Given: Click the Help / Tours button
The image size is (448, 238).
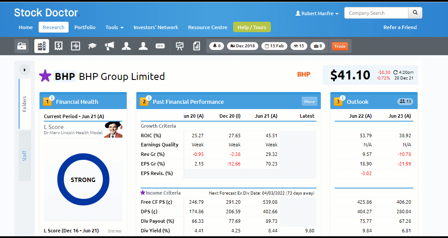Looking at the screenshot, I should pyautogui.click(x=252, y=27).
